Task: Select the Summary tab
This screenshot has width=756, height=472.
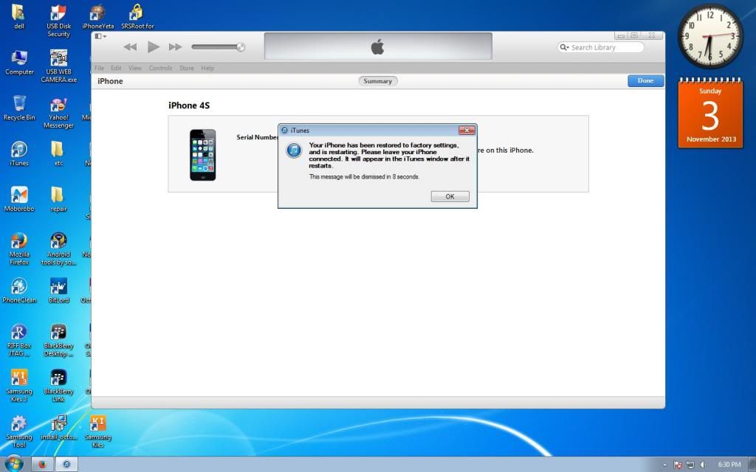Action: 377,81
